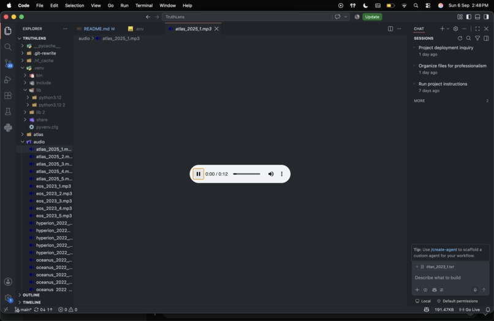Open chat settings gear

pos(455,29)
